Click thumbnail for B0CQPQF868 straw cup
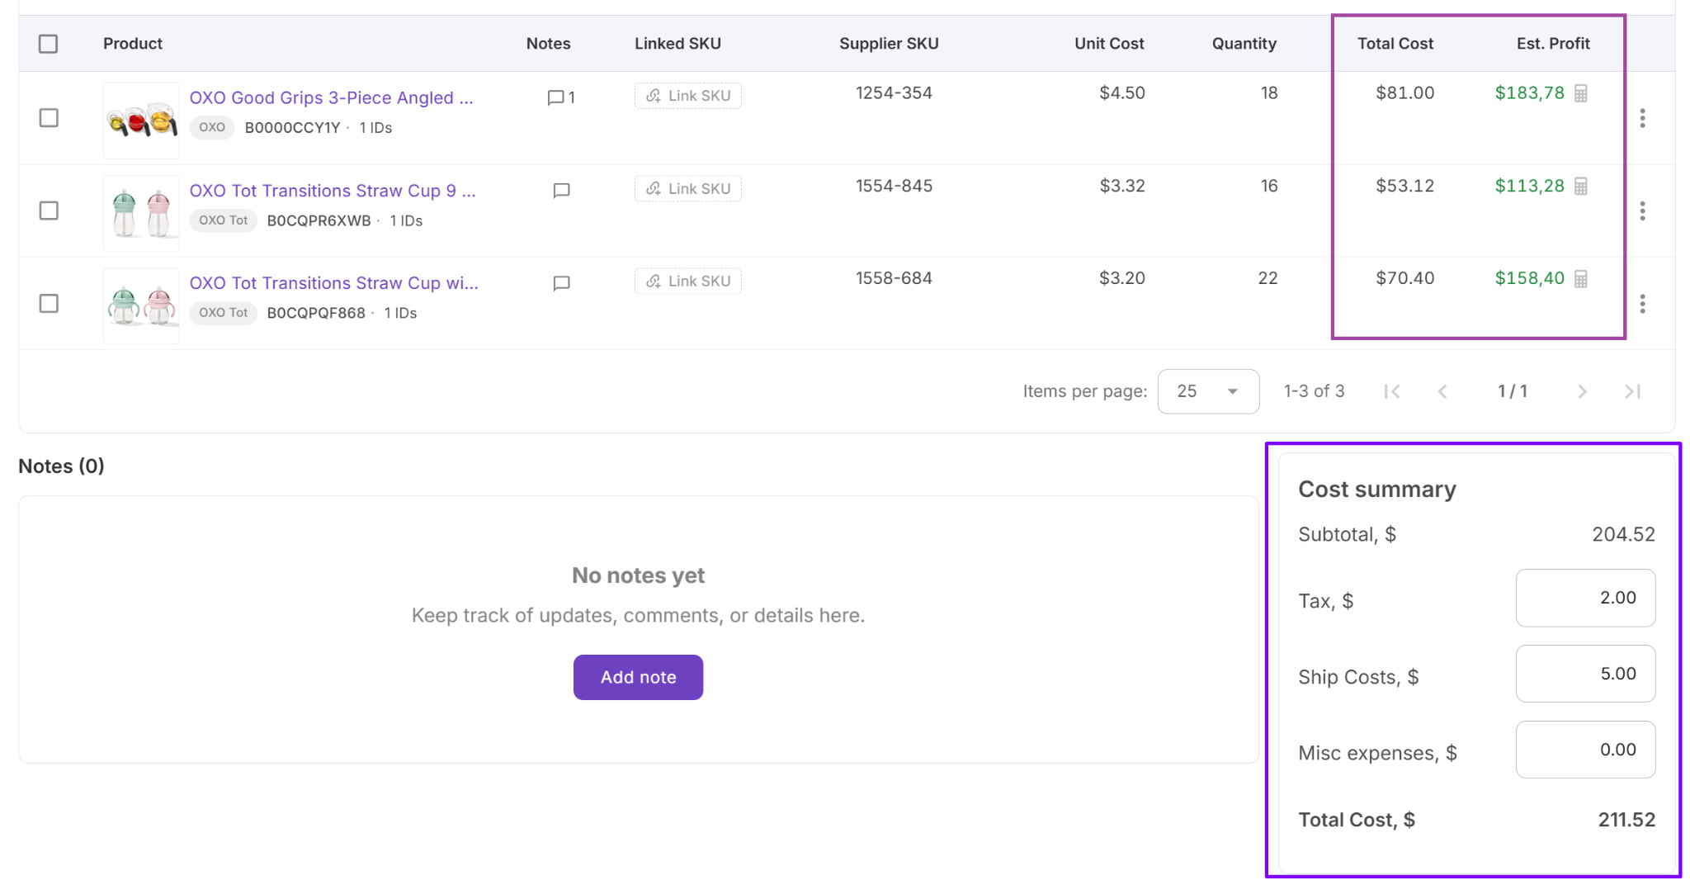The height and width of the screenshot is (885, 1690). [x=141, y=305]
